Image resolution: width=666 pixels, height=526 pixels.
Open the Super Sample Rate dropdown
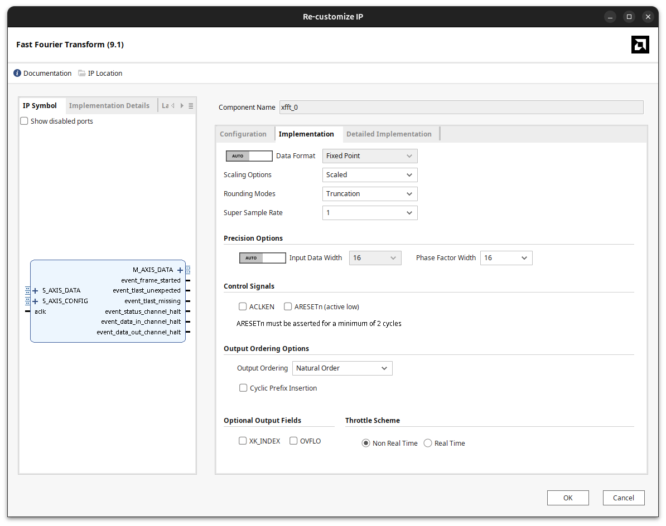(x=370, y=213)
